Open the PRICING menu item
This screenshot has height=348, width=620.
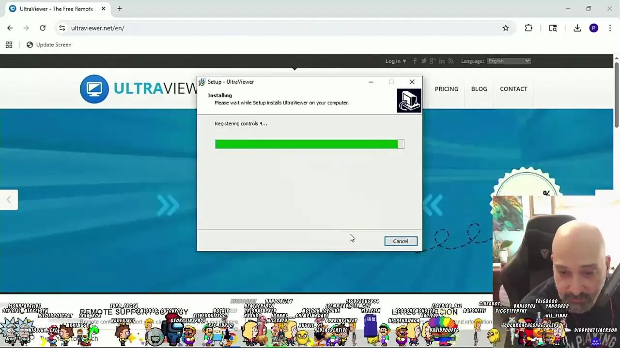[446, 89]
